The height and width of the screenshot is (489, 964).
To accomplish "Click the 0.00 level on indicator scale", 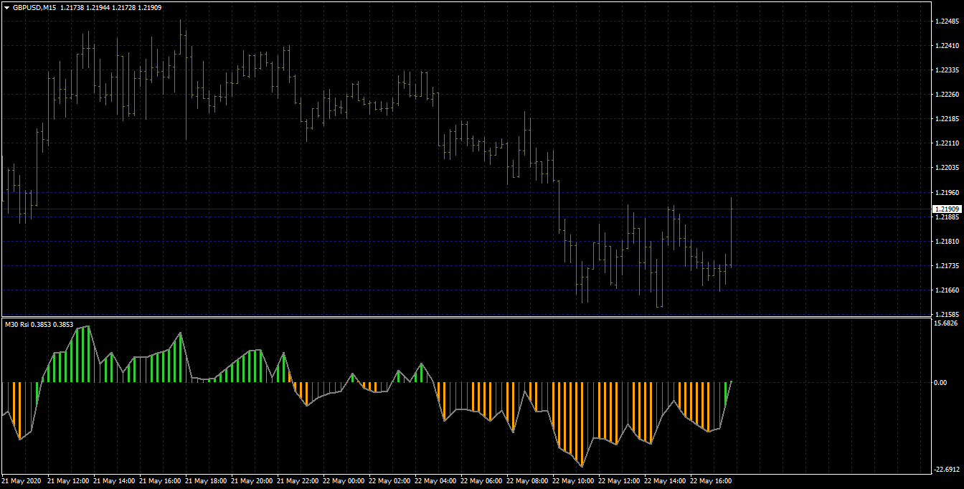I will [x=940, y=382].
